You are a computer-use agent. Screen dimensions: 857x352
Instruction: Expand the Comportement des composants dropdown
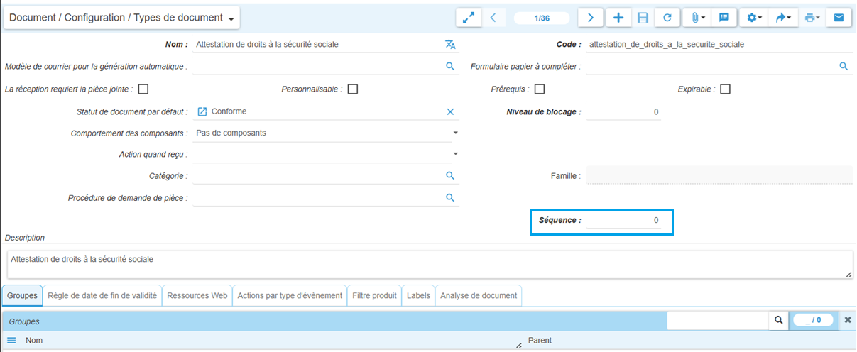455,133
